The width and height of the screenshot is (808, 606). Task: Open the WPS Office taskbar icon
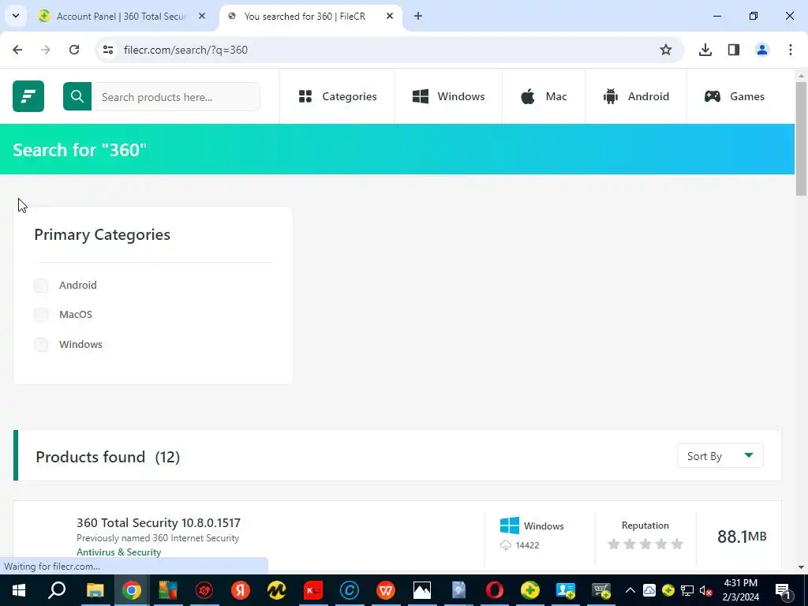pos(385,590)
